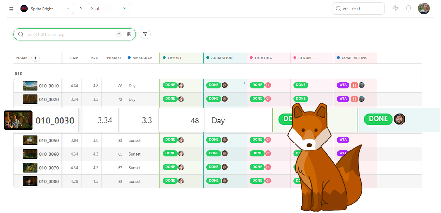Open the notifications bell
This screenshot has height=213, width=441.
click(408, 9)
